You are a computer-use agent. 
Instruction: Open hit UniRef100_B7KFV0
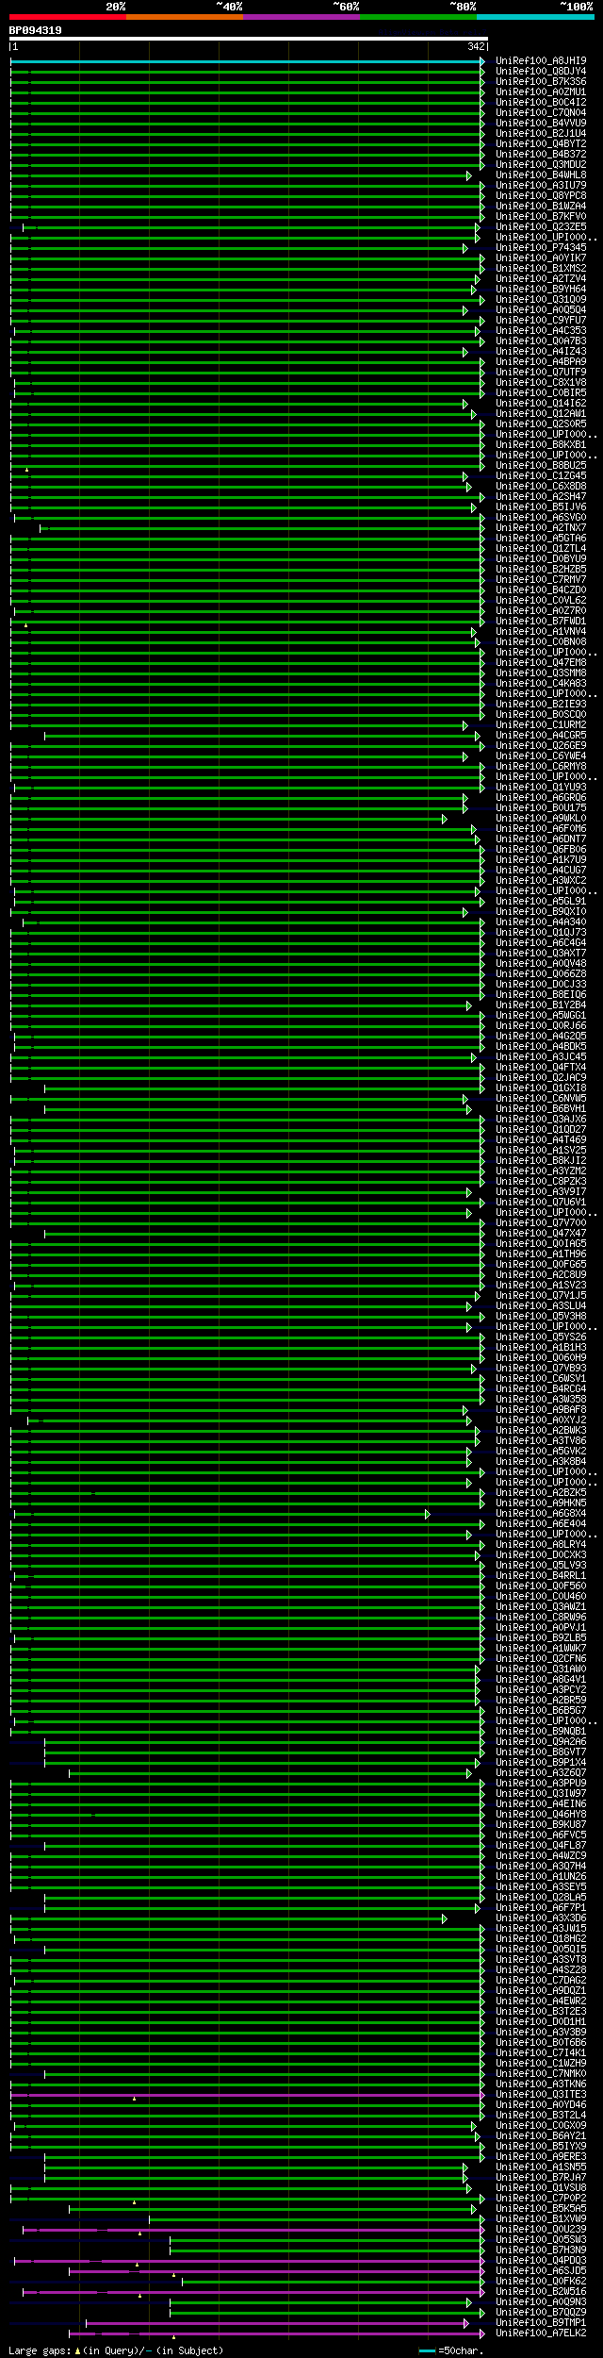[x=541, y=217]
